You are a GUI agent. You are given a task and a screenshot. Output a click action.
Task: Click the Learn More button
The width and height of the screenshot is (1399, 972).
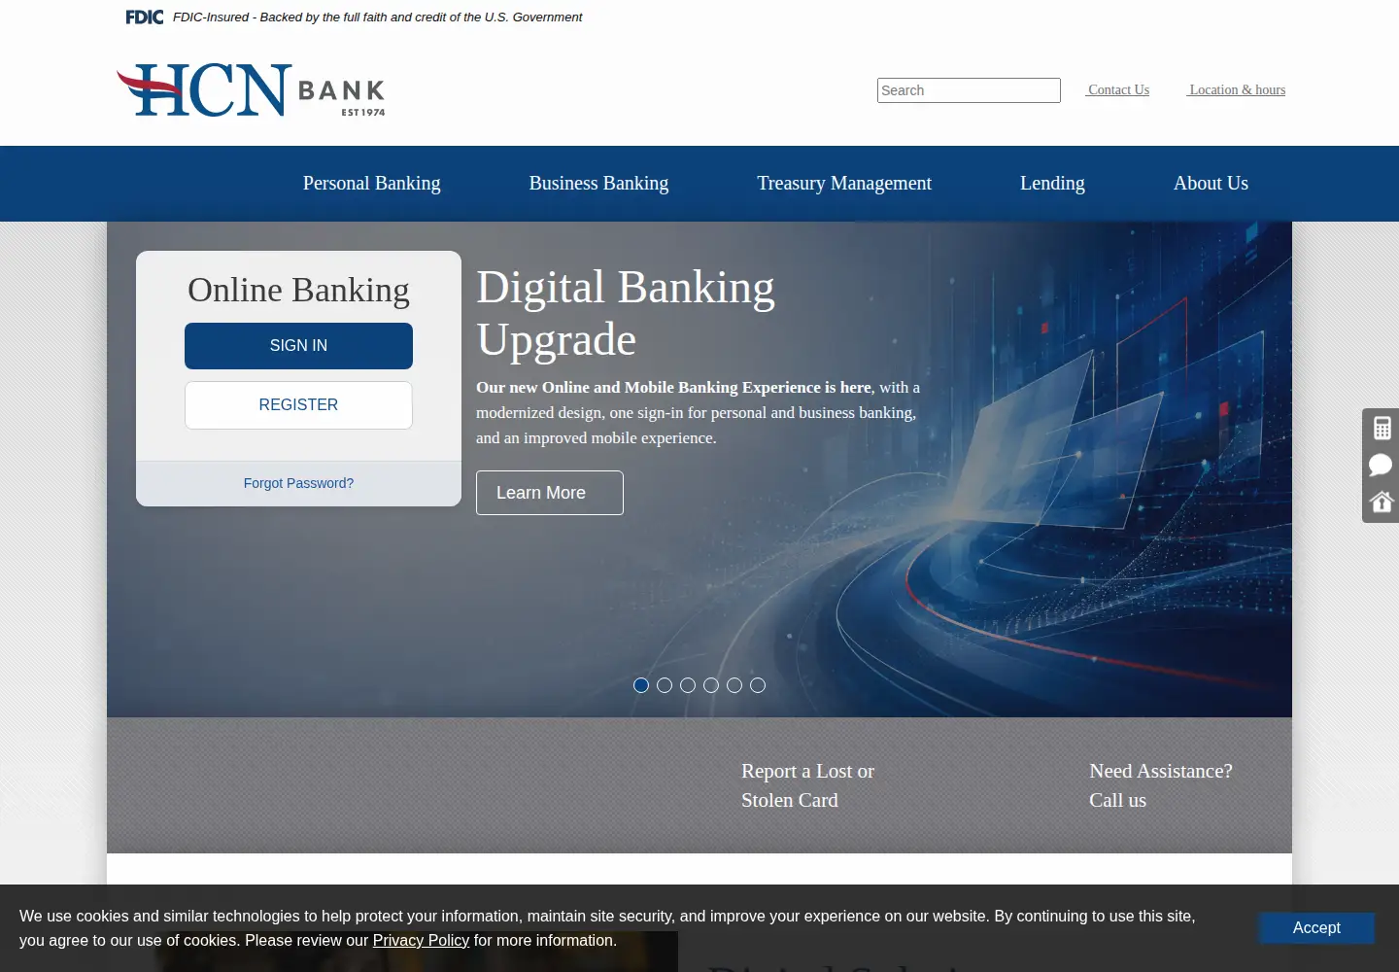[550, 493]
